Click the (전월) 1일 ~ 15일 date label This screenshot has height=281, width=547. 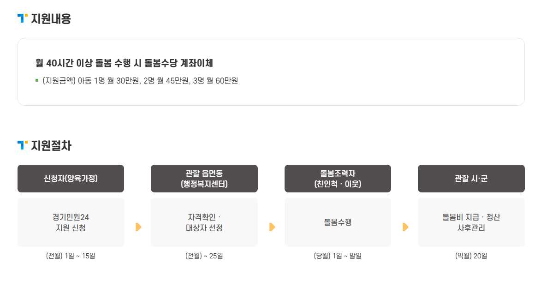[71, 256]
